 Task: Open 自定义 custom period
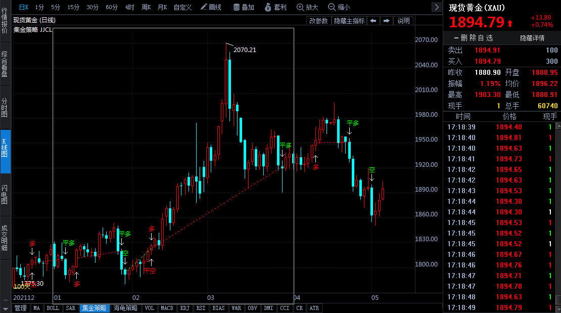click(182, 7)
